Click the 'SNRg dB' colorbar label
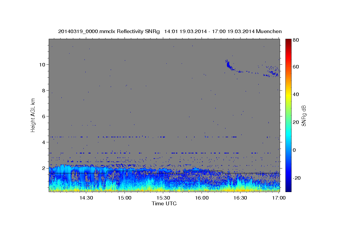The width and height of the screenshot is (346, 230). pyautogui.click(x=304, y=116)
